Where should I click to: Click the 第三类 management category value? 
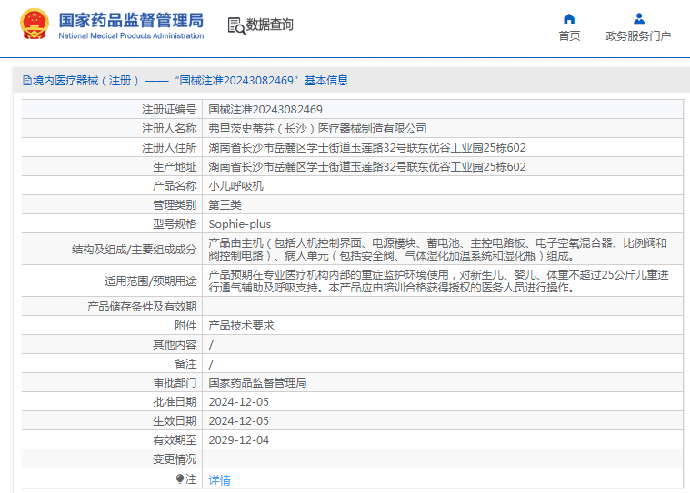coord(225,204)
